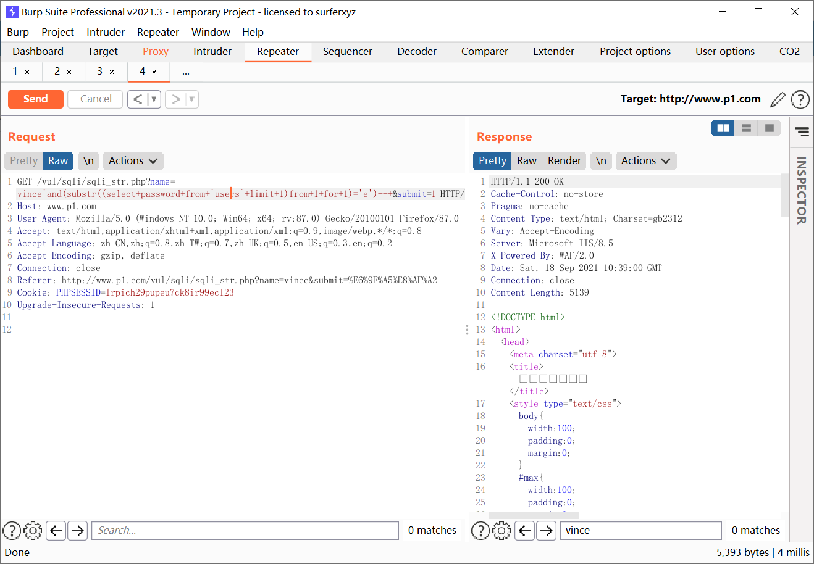
Task: Switch to the Intruder tool tab
Action: (212, 51)
